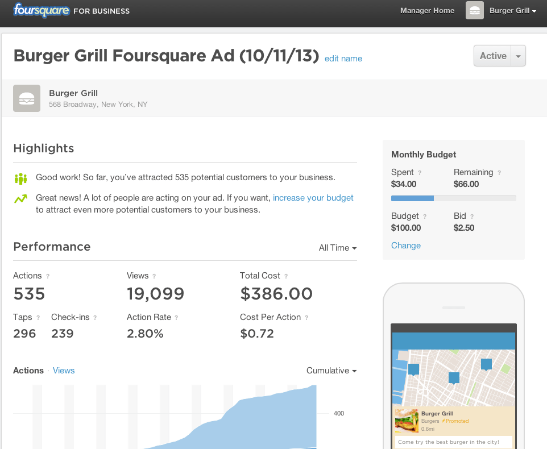Click the $2.50 bid amount
This screenshot has width=547, height=449.
coord(463,228)
